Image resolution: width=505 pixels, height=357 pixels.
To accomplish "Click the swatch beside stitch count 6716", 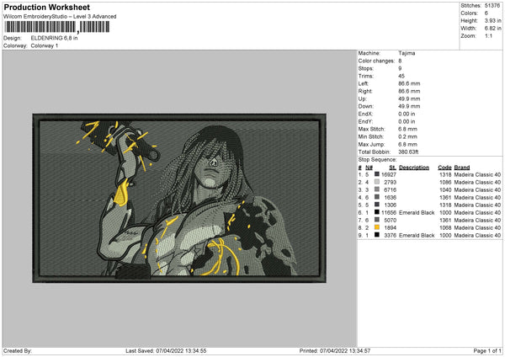I will click(x=377, y=189).
